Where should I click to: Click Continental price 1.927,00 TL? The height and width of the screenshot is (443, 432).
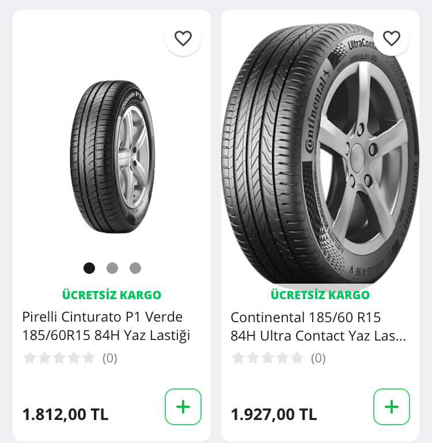(x=274, y=414)
